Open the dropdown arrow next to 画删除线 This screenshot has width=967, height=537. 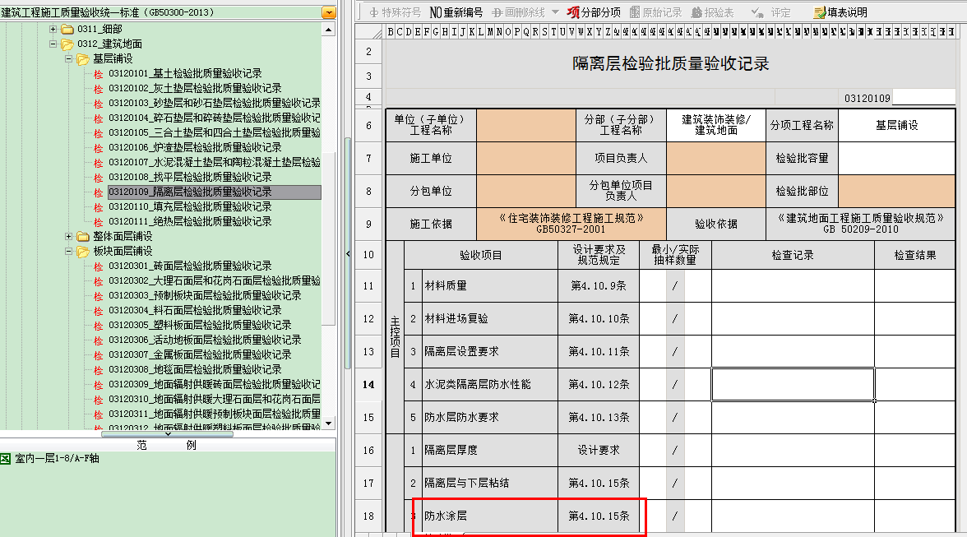[555, 12]
